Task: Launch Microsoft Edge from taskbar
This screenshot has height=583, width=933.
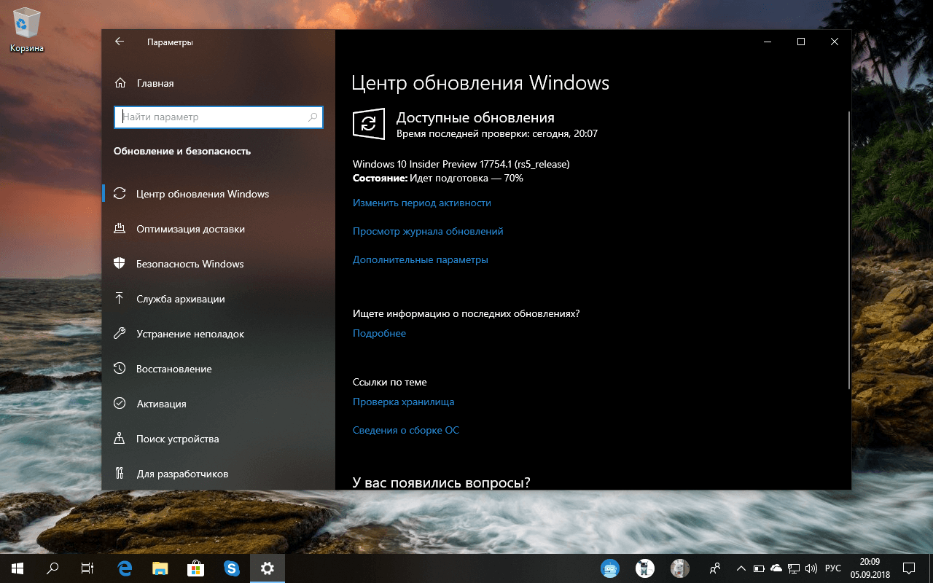Action: point(124,568)
